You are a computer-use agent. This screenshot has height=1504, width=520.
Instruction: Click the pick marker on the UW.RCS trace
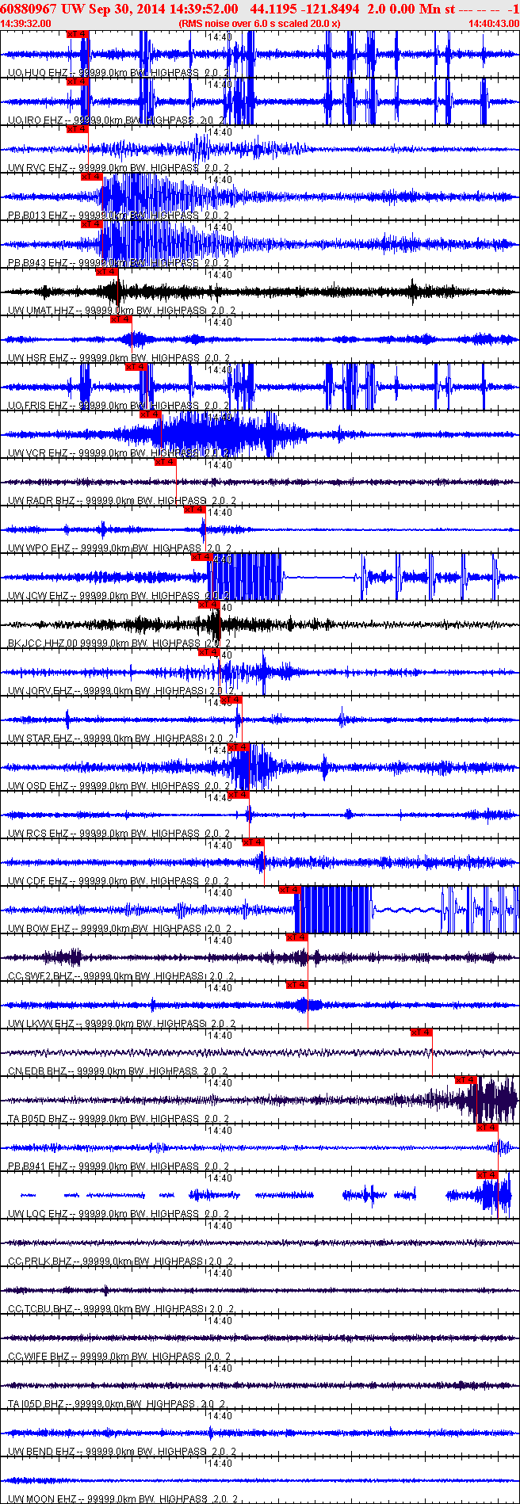pos(239,795)
